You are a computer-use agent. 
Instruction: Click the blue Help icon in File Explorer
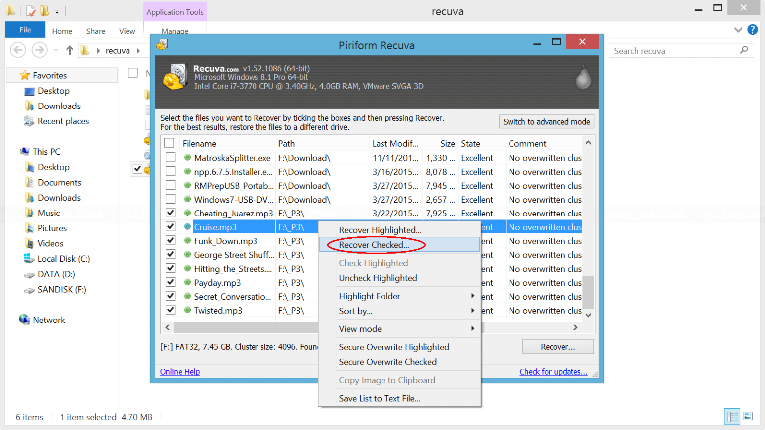(752, 30)
